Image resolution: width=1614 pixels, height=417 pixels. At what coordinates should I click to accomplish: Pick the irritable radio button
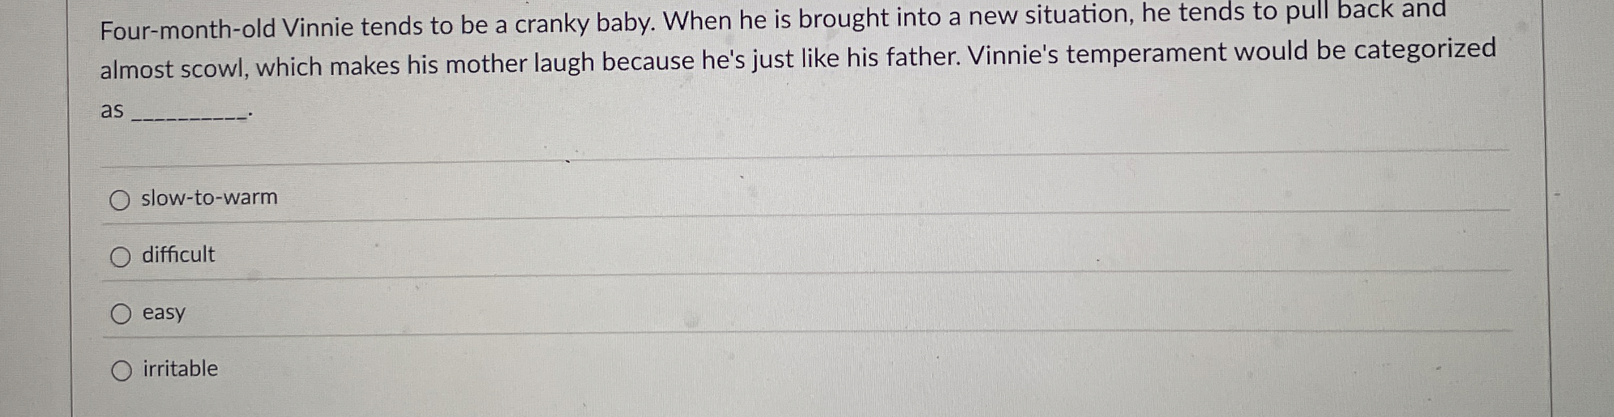pyautogui.click(x=121, y=371)
